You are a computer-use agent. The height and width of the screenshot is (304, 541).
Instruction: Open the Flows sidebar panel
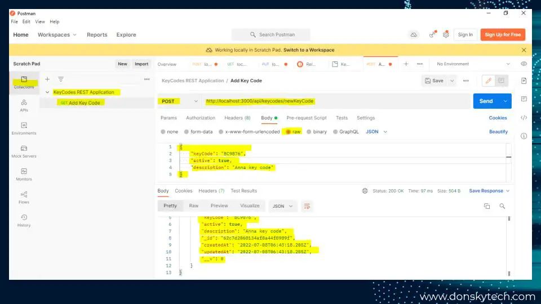coord(24,198)
